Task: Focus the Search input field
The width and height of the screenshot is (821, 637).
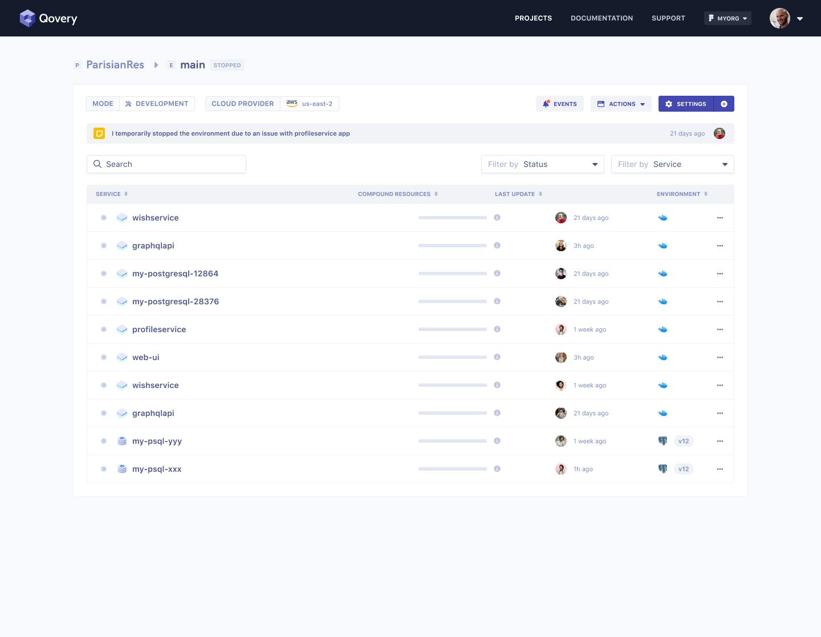Action: 166,164
